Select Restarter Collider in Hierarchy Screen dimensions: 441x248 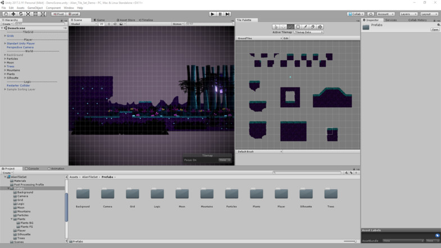point(19,85)
